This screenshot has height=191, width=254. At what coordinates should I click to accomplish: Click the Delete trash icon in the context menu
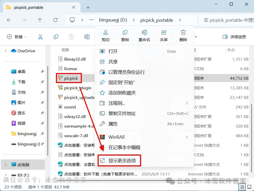183,33
